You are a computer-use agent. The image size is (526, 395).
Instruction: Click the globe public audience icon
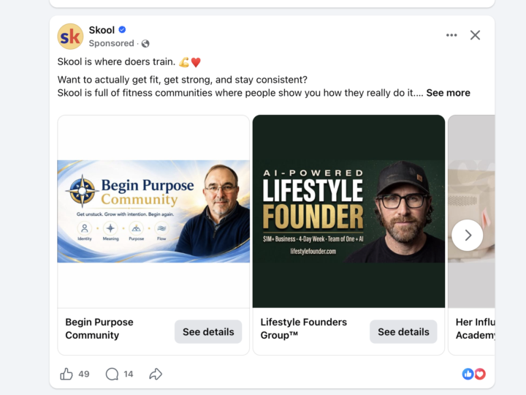(x=145, y=44)
